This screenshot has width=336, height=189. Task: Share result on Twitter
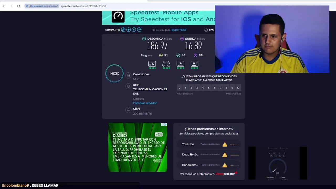[128, 30]
